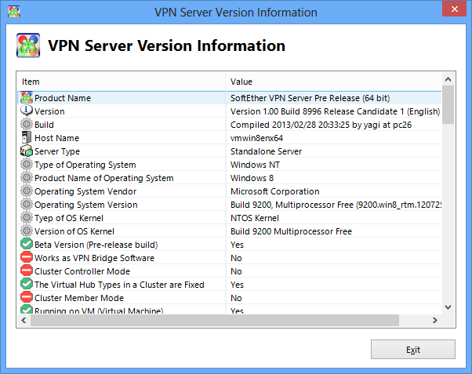Click gear icon for Tyep of OS Kernel

[x=26, y=217]
